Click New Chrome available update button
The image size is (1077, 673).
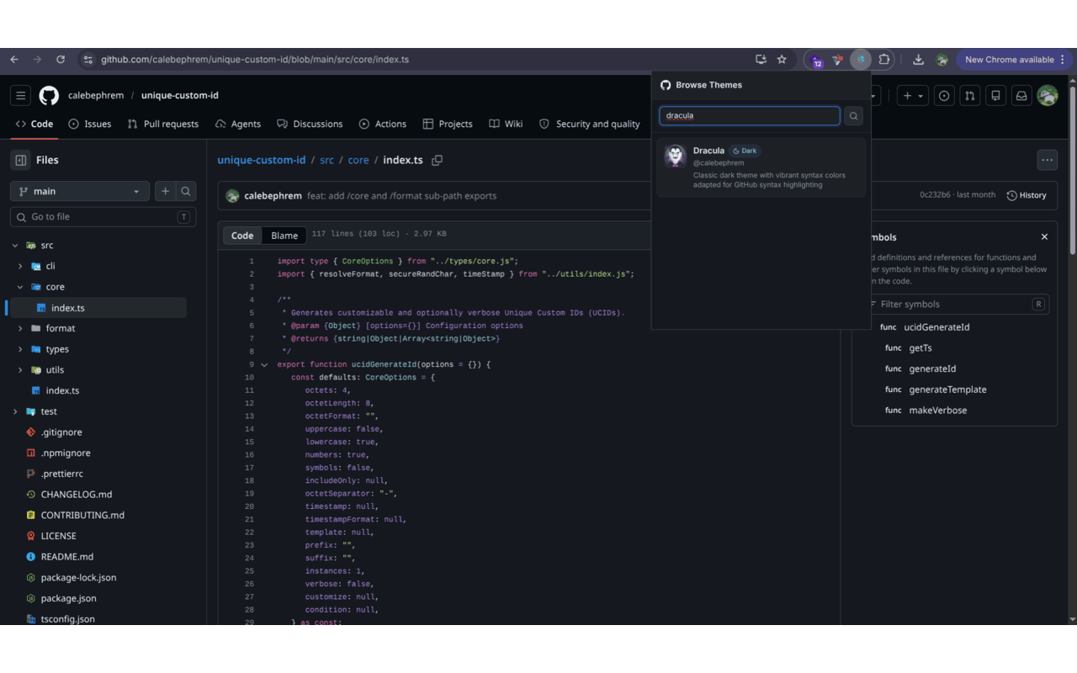click(1015, 60)
